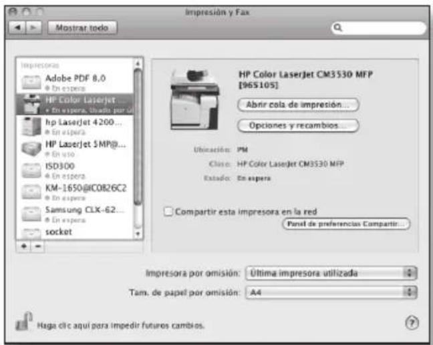Open Impresora por omisión dropdown
This screenshot has height=345, width=433.
pos(331,274)
